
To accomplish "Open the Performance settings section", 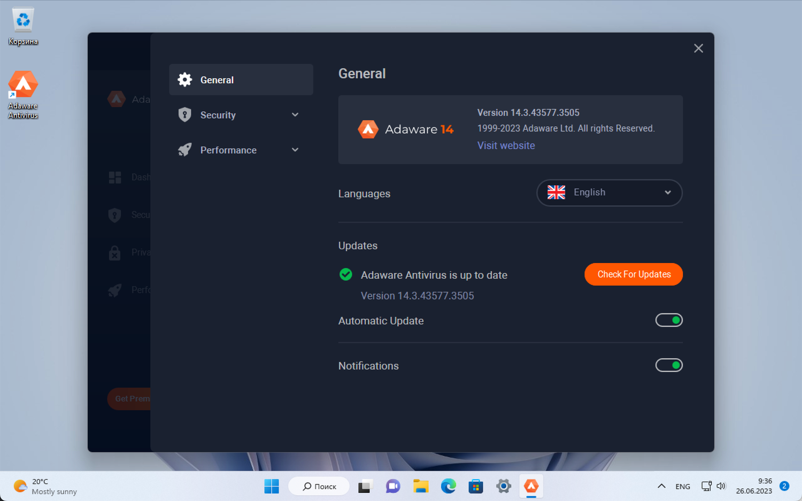I will click(x=241, y=150).
